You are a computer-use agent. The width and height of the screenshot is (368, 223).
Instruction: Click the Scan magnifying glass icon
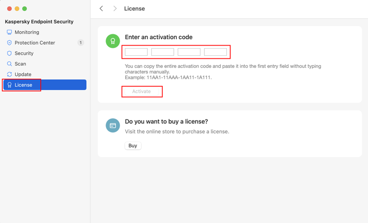tap(10, 64)
